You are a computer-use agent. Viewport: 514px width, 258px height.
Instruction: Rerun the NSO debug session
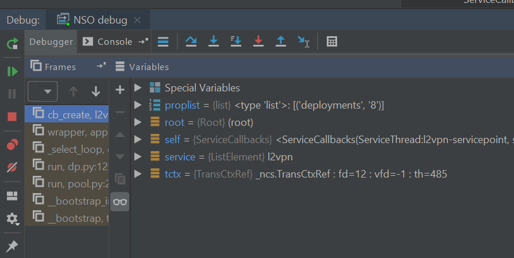point(12,43)
